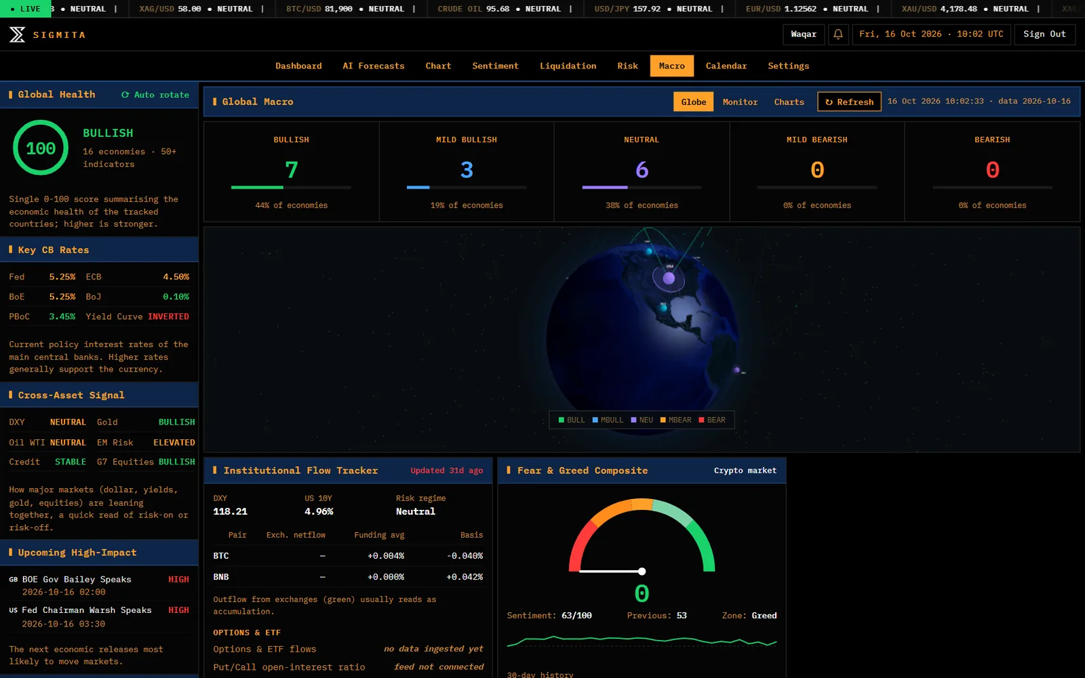Click the ECB rate value 4.50%
This screenshot has height=678, width=1085.
pyautogui.click(x=176, y=277)
